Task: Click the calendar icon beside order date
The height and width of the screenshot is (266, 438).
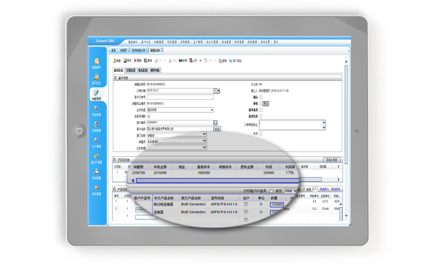Action: point(217,91)
